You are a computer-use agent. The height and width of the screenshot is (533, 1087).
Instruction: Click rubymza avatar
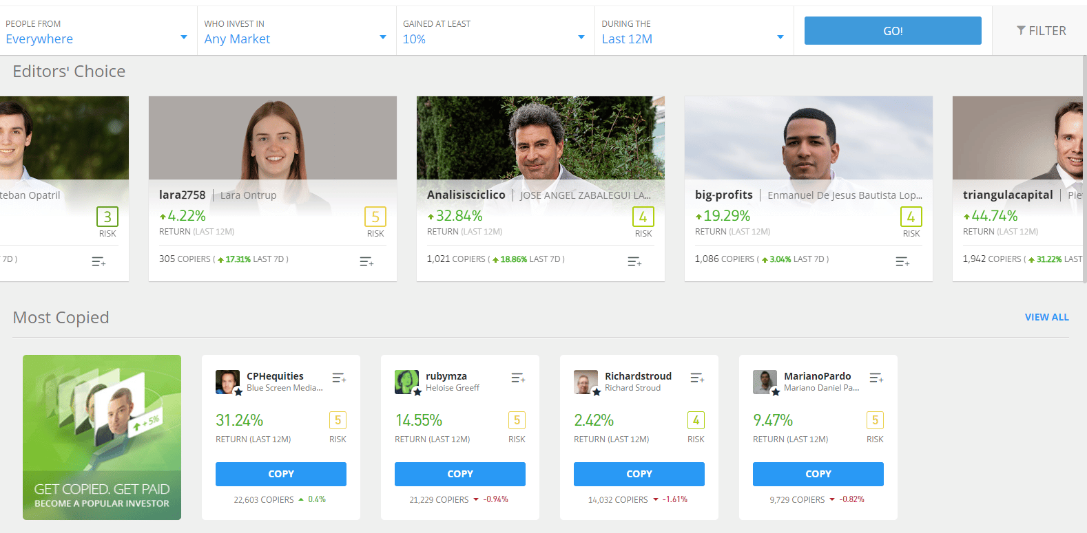point(407,382)
